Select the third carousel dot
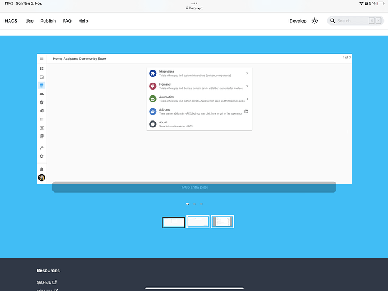 (x=202, y=204)
